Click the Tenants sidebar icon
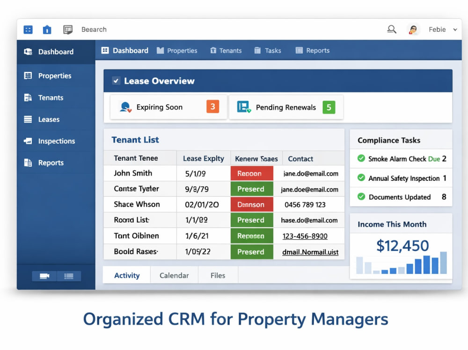Viewport: 468px width, 350px height. [x=28, y=98]
